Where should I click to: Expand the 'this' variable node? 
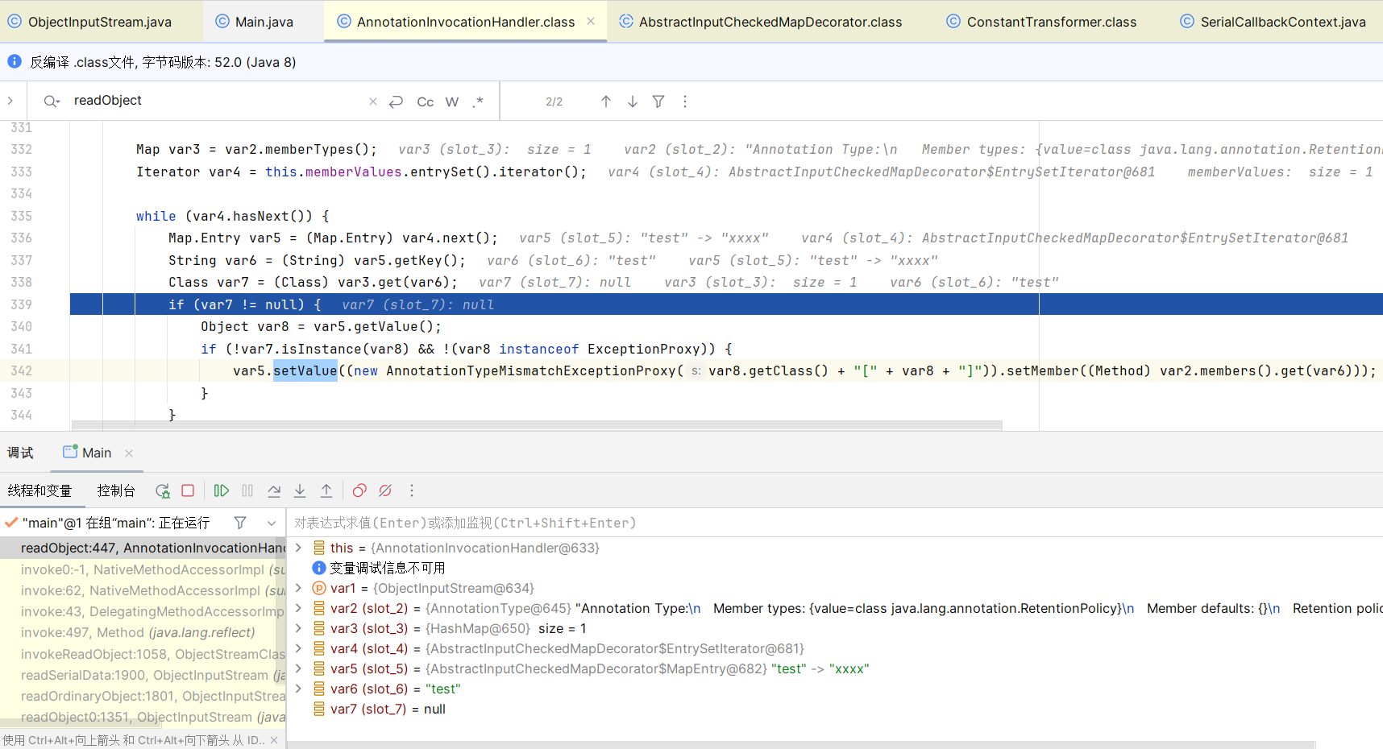coord(298,548)
